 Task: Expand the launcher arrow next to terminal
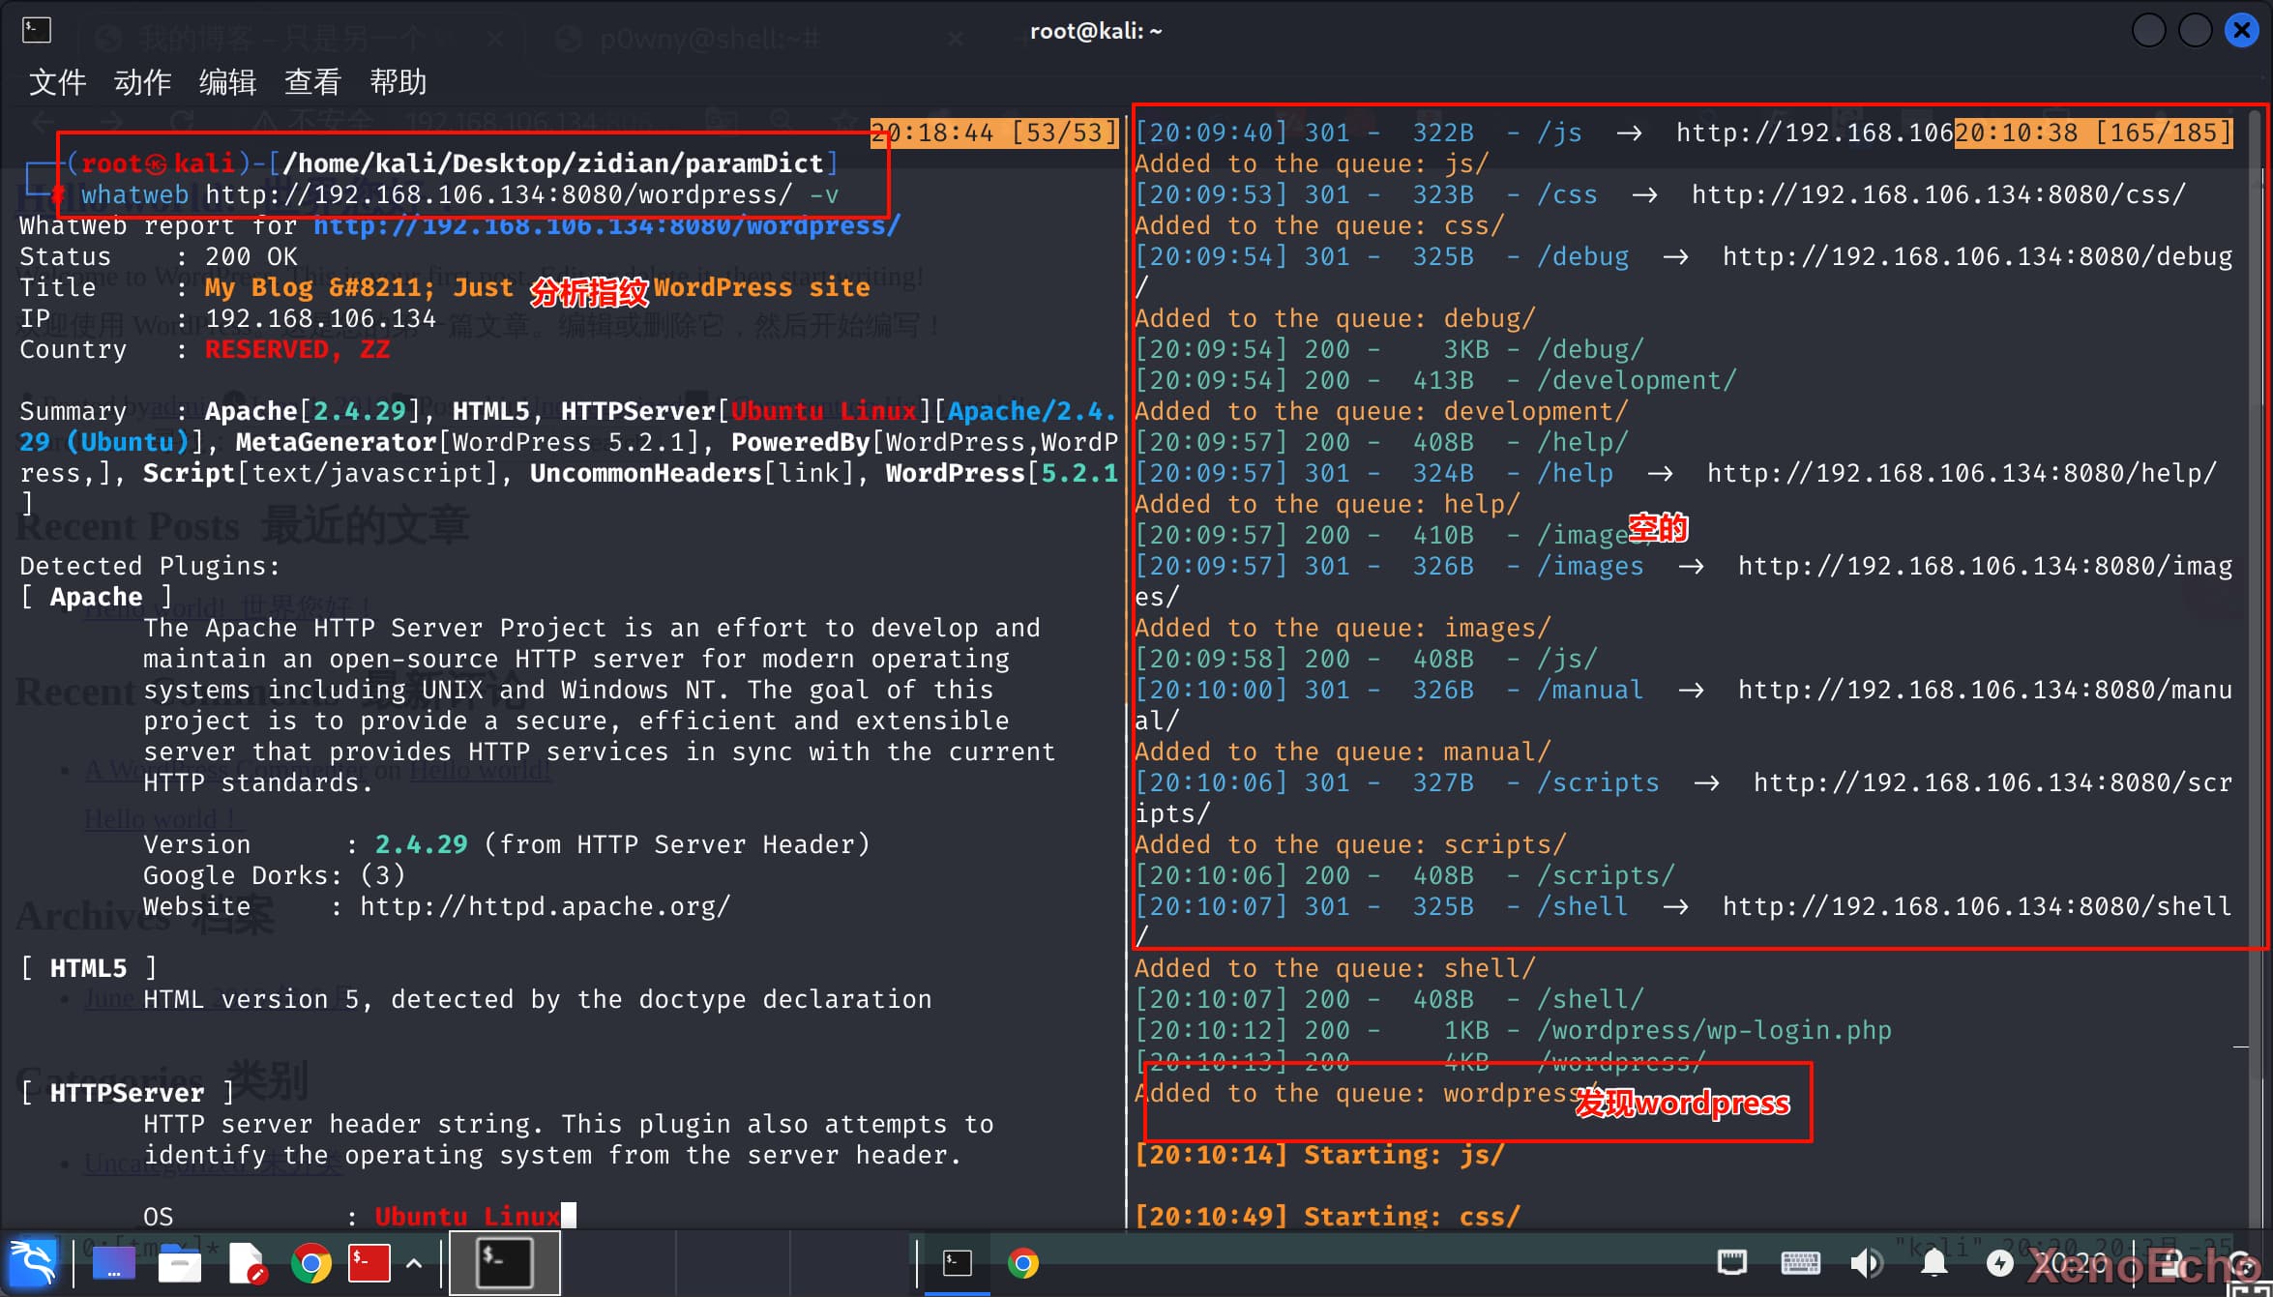coord(414,1263)
